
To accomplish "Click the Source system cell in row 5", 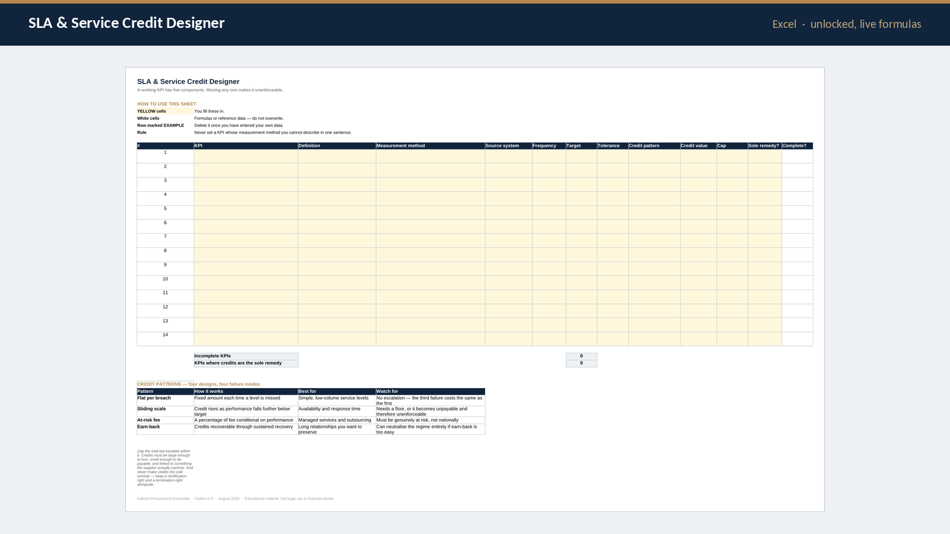I will (508, 212).
